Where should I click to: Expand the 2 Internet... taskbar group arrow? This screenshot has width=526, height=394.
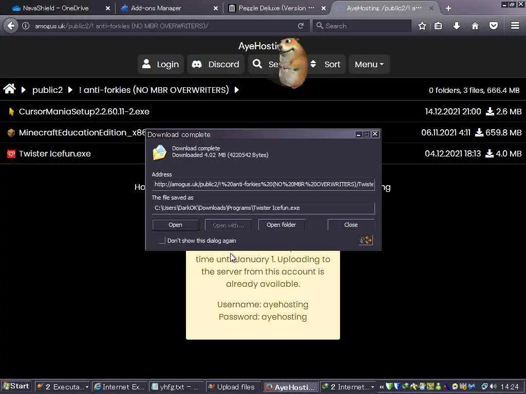(372, 387)
